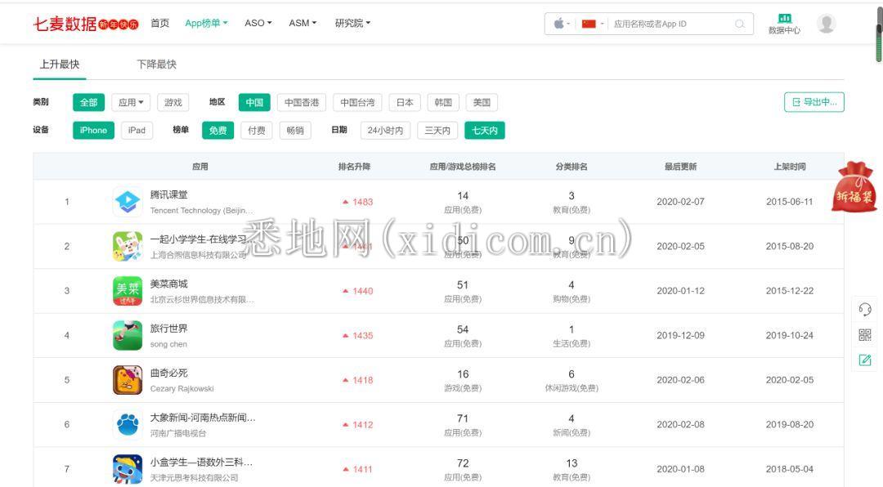The image size is (883, 487).
Task: Expand the App榜单 menu
Action: point(206,23)
